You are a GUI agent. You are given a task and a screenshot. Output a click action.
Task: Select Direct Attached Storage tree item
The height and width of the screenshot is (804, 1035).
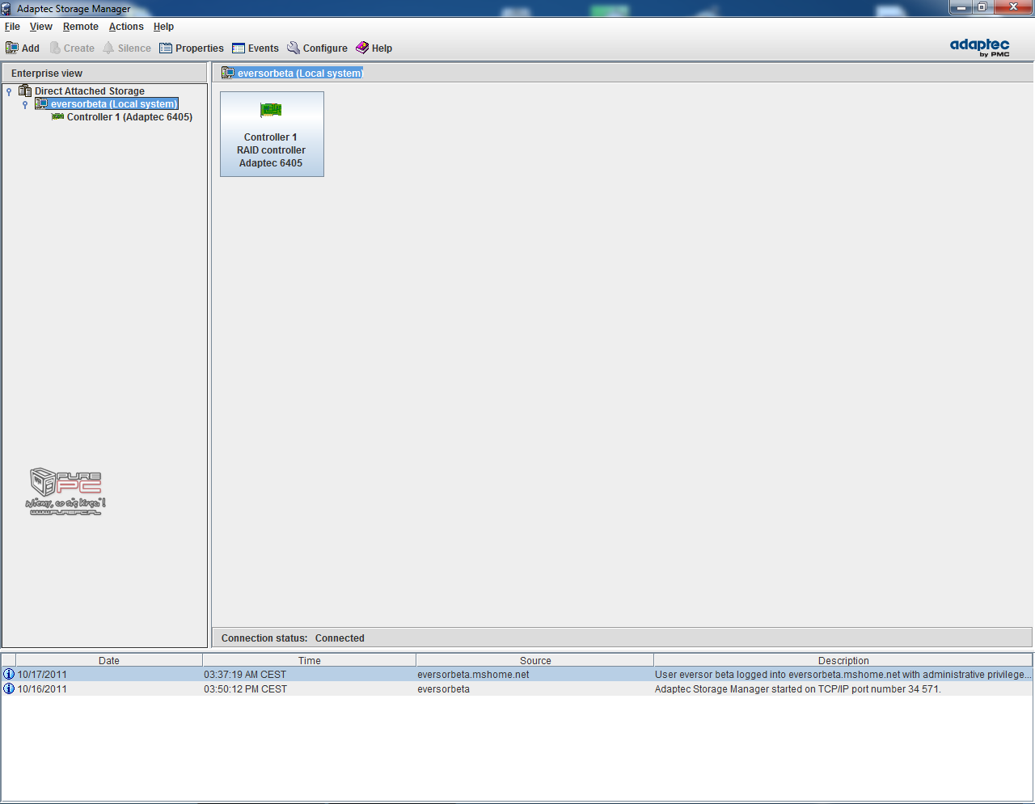pyautogui.click(x=89, y=91)
